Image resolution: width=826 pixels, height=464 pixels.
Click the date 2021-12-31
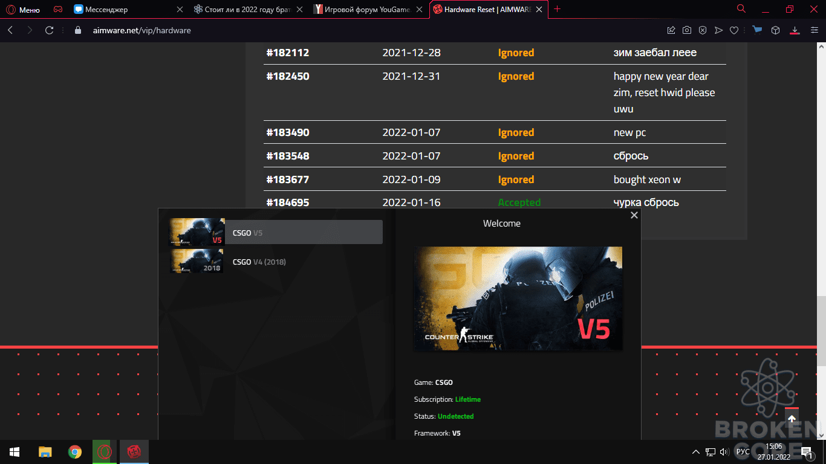point(411,76)
